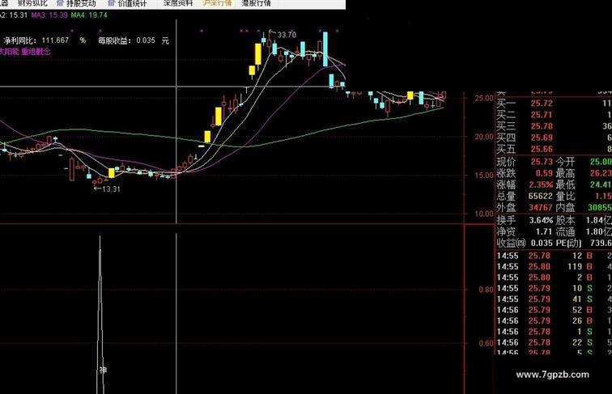Click the 买一 bid row at 25.72
This screenshot has width=612, height=394.
click(554, 104)
